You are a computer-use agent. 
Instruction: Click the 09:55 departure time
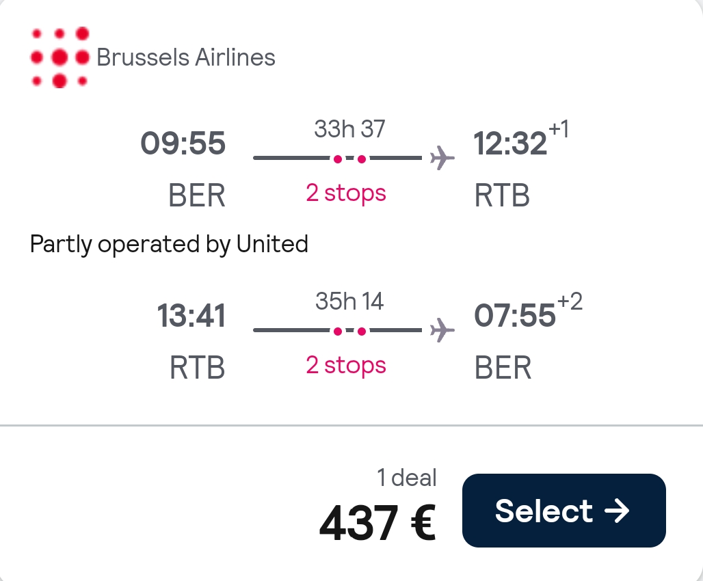pyautogui.click(x=183, y=143)
